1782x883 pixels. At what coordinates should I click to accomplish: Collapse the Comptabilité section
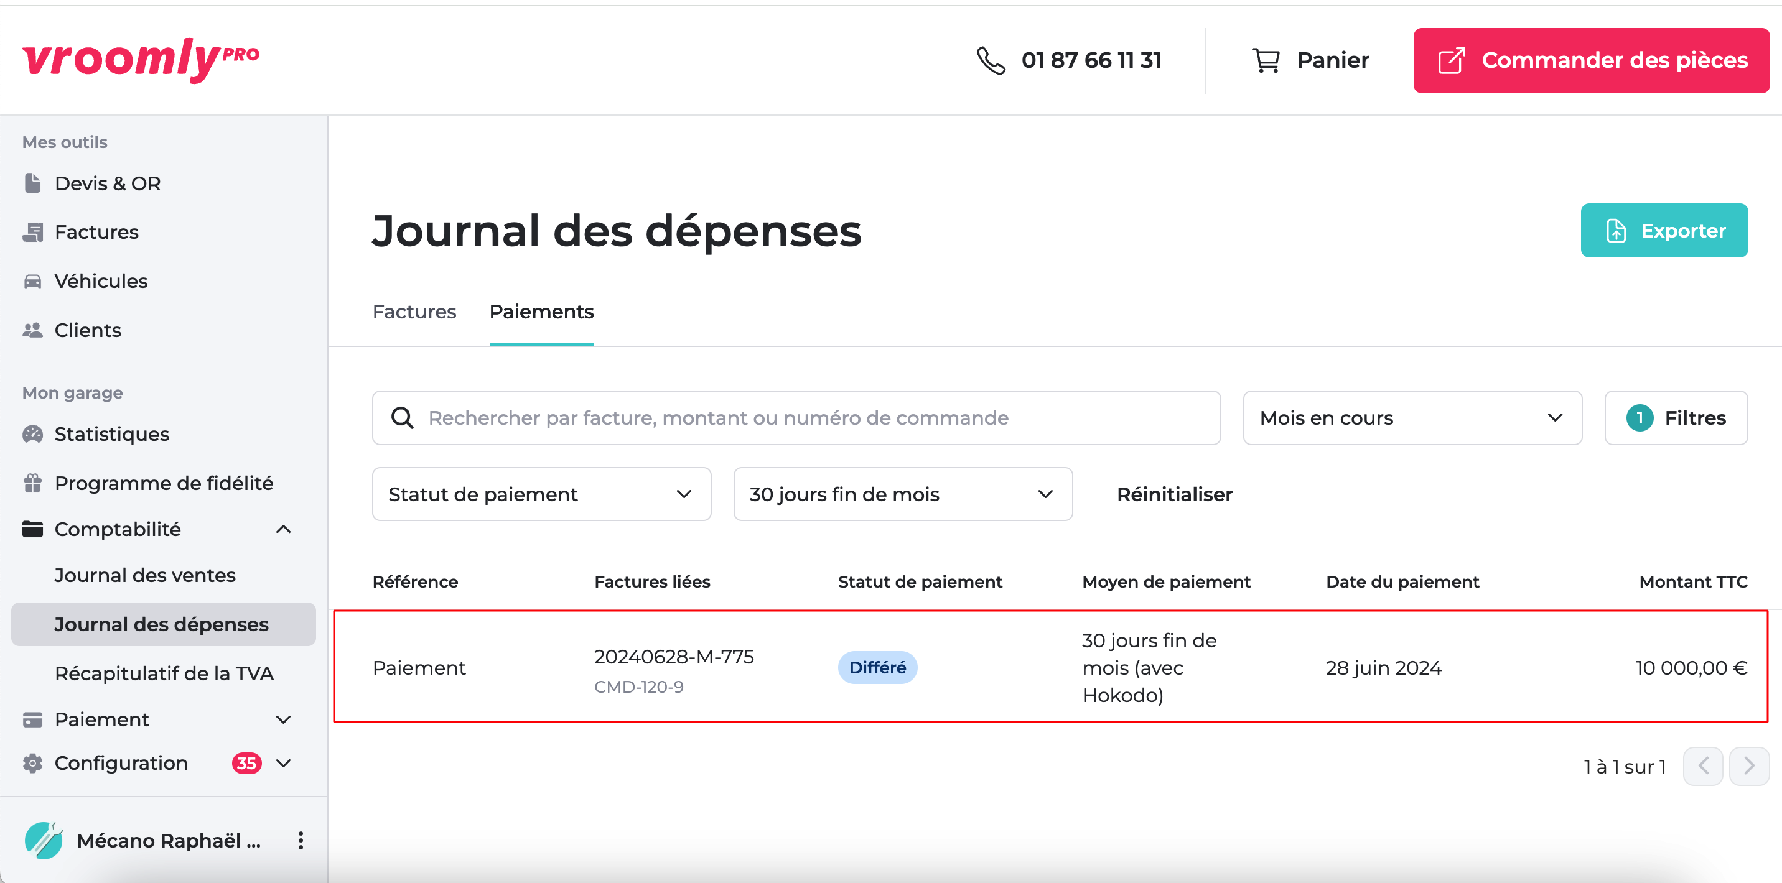click(x=283, y=530)
